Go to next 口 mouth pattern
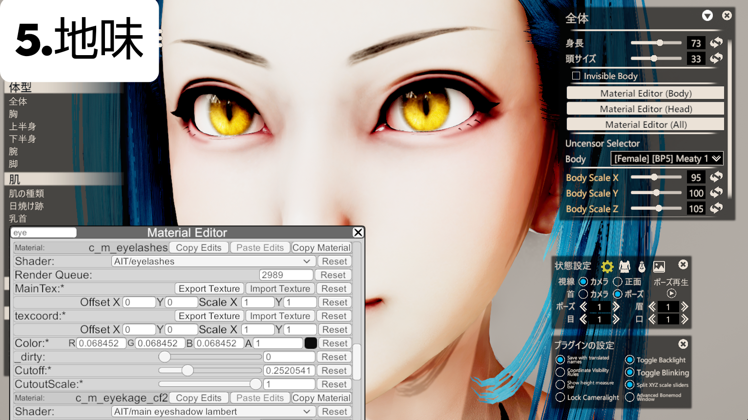 (685, 320)
